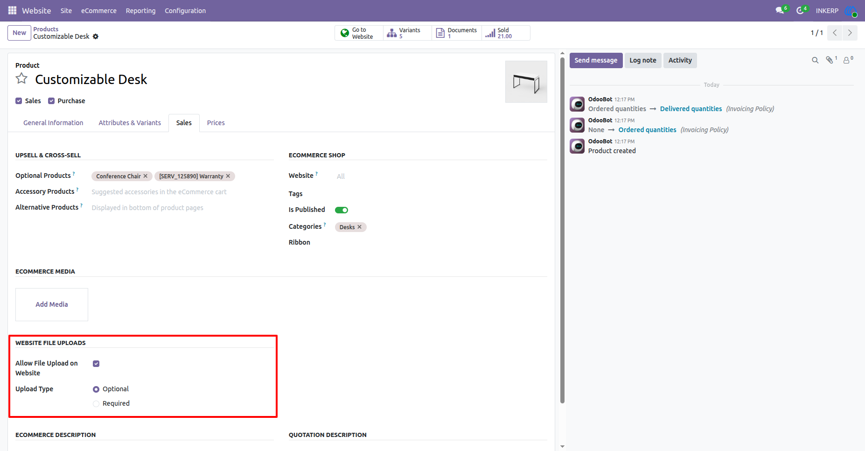Image resolution: width=865 pixels, height=451 pixels.
Task: Go to previous record arrow
Action: (835, 33)
